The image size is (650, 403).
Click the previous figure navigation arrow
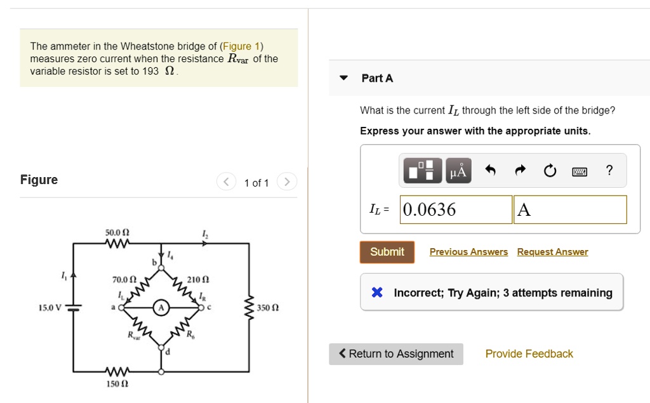(226, 182)
